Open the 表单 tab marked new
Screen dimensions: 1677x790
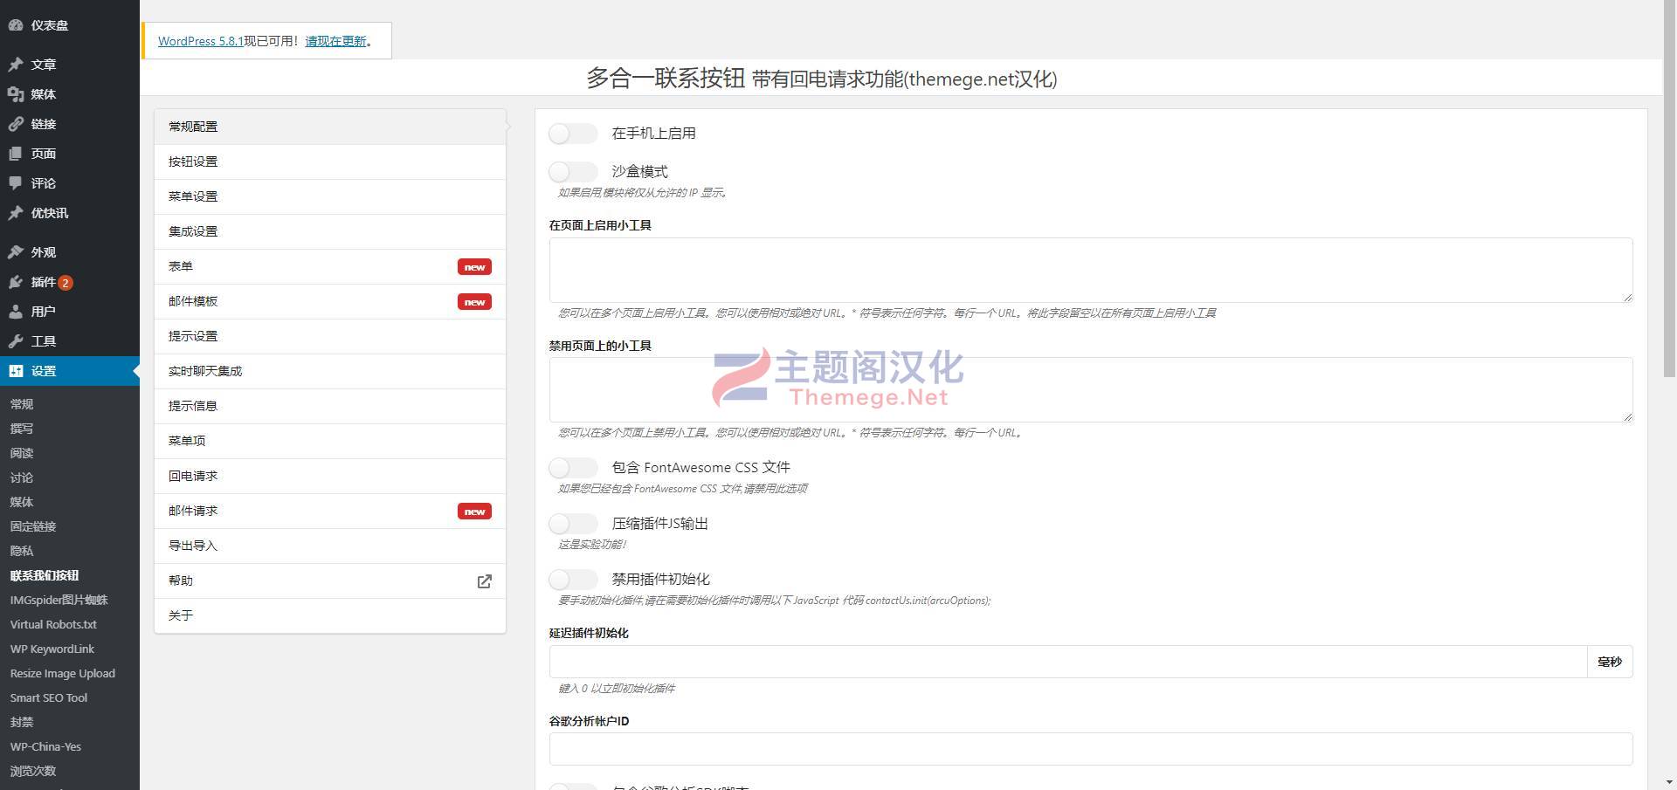point(330,266)
